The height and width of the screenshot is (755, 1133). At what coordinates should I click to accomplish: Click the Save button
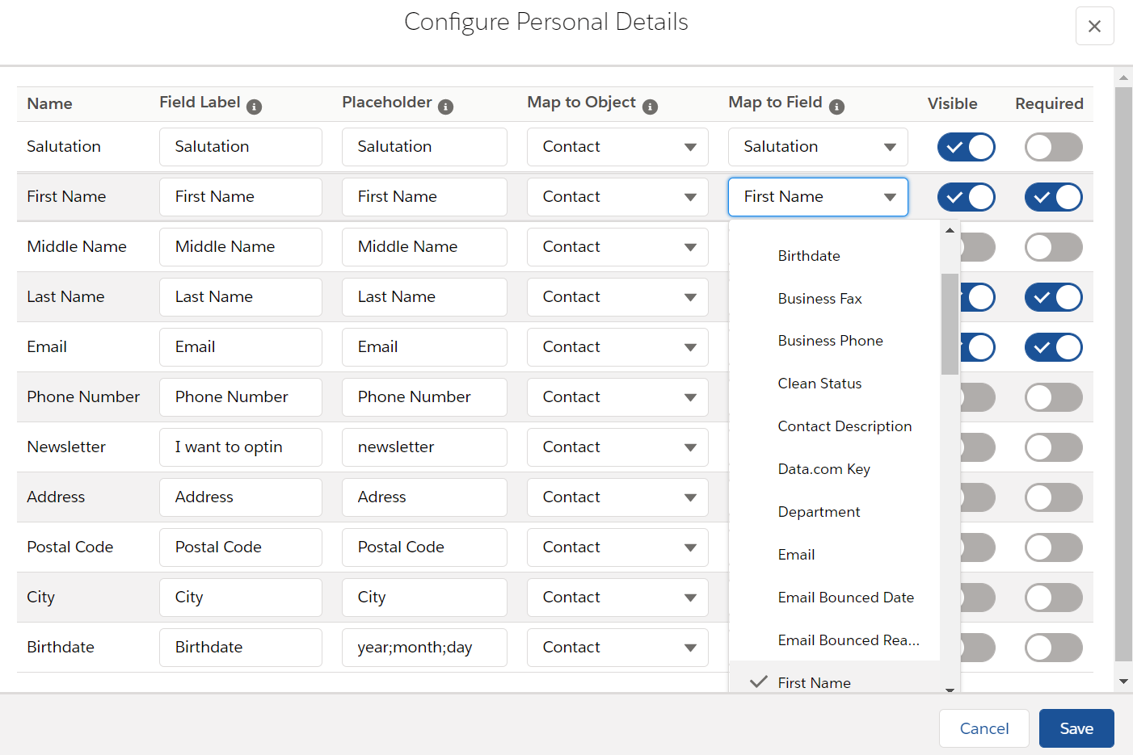[1076, 728]
